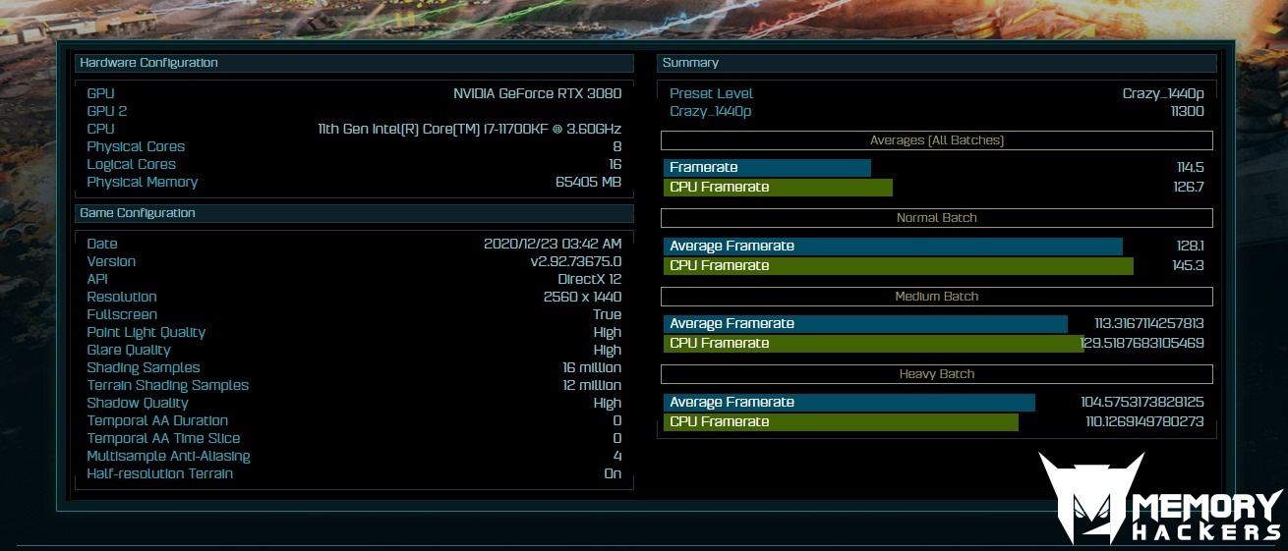
Task: Click the Summary section header
Action: 937,63
